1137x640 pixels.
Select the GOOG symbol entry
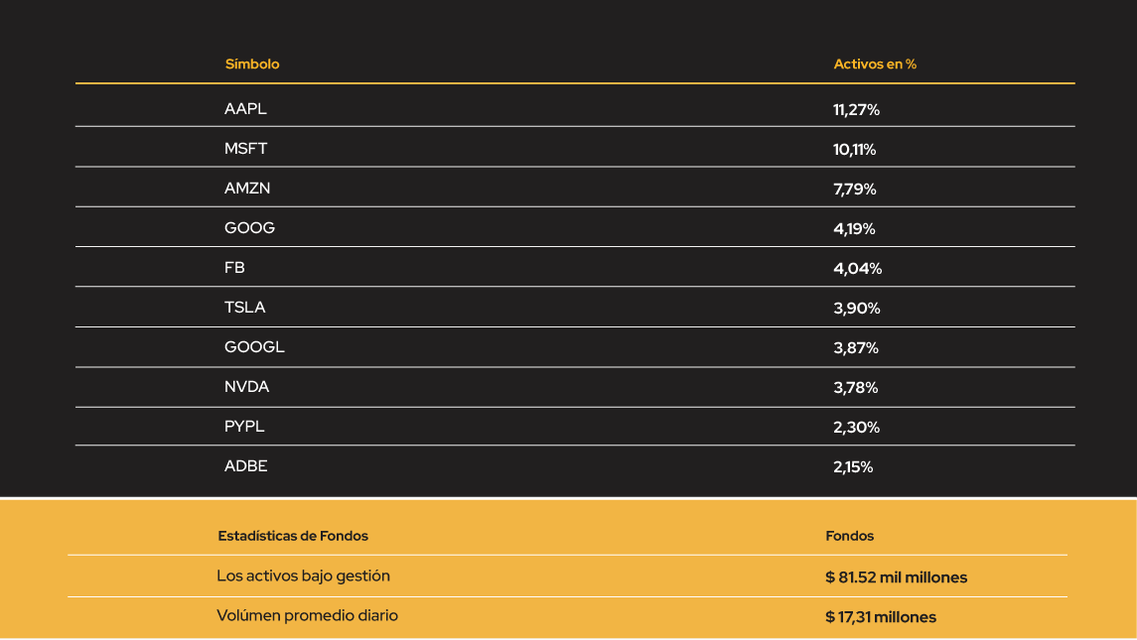coord(249,228)
